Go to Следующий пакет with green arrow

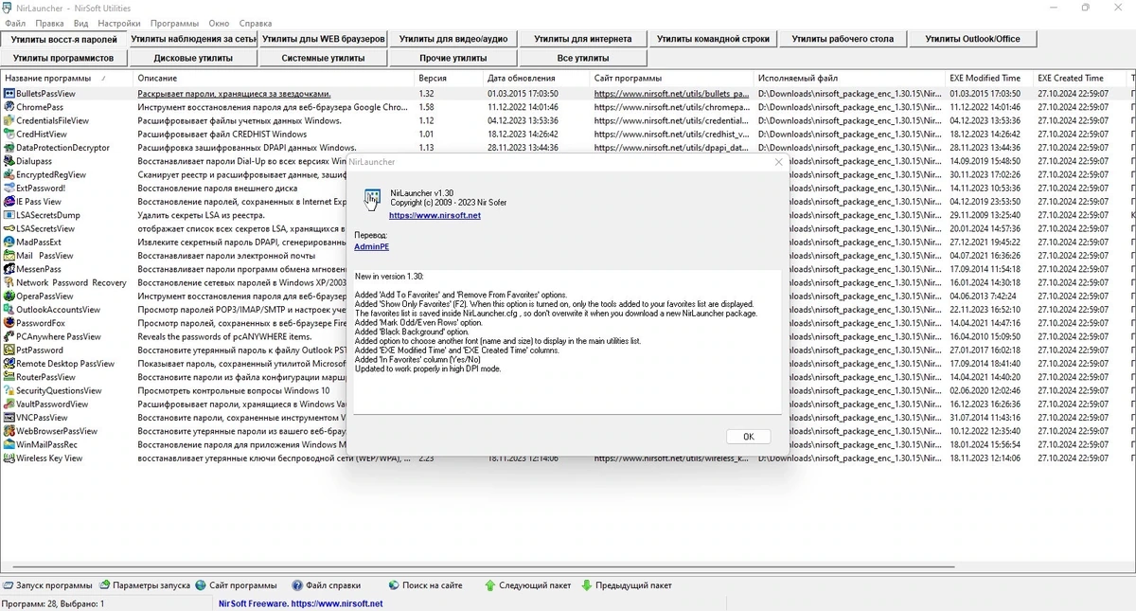click(x=528, y=585)
